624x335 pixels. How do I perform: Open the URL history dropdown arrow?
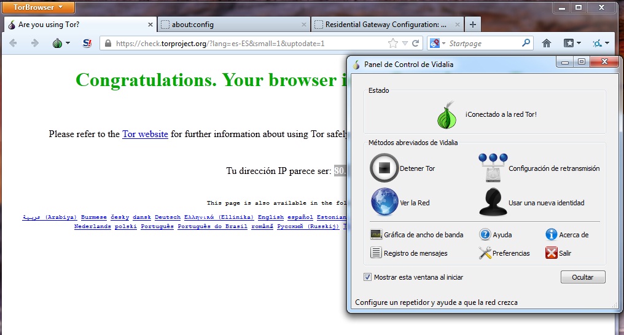405,43
